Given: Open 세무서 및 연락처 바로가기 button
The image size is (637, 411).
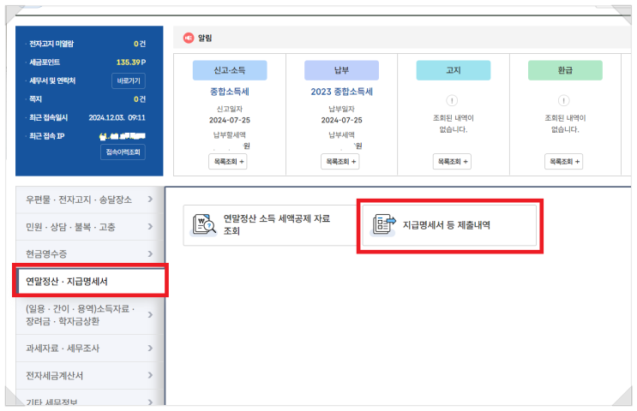Looking at the screenshot, I should 129,80.
